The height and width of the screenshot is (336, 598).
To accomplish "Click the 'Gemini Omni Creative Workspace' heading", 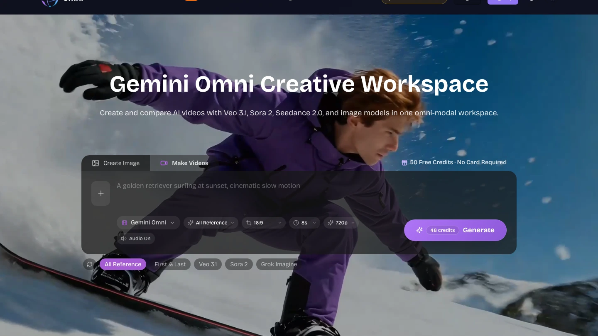I will click(x=299, y=84).
